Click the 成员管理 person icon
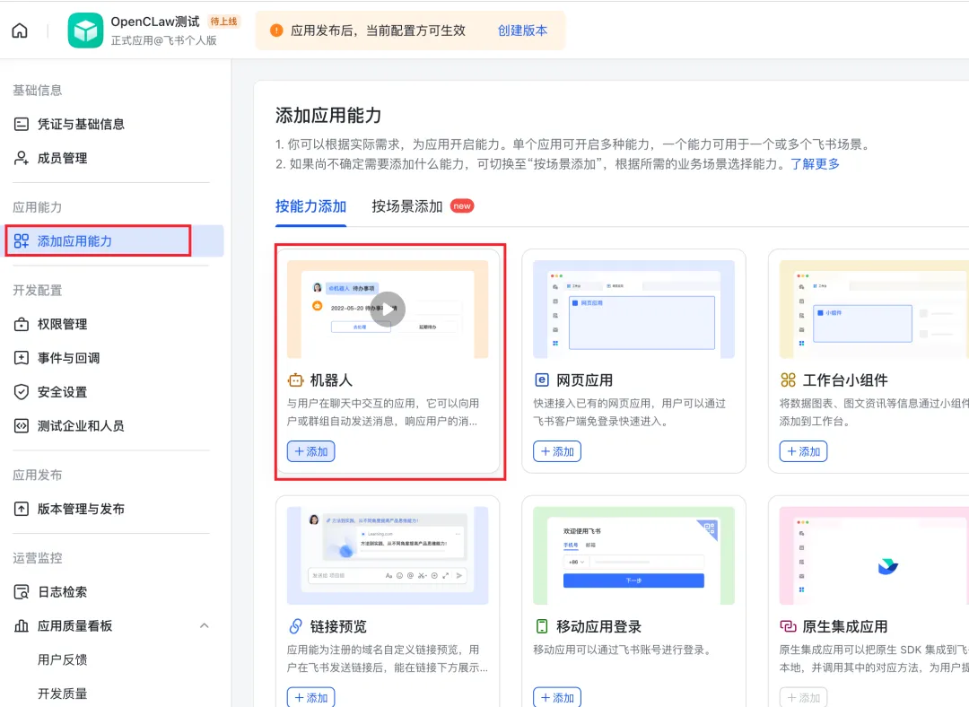 pos(21,158)
